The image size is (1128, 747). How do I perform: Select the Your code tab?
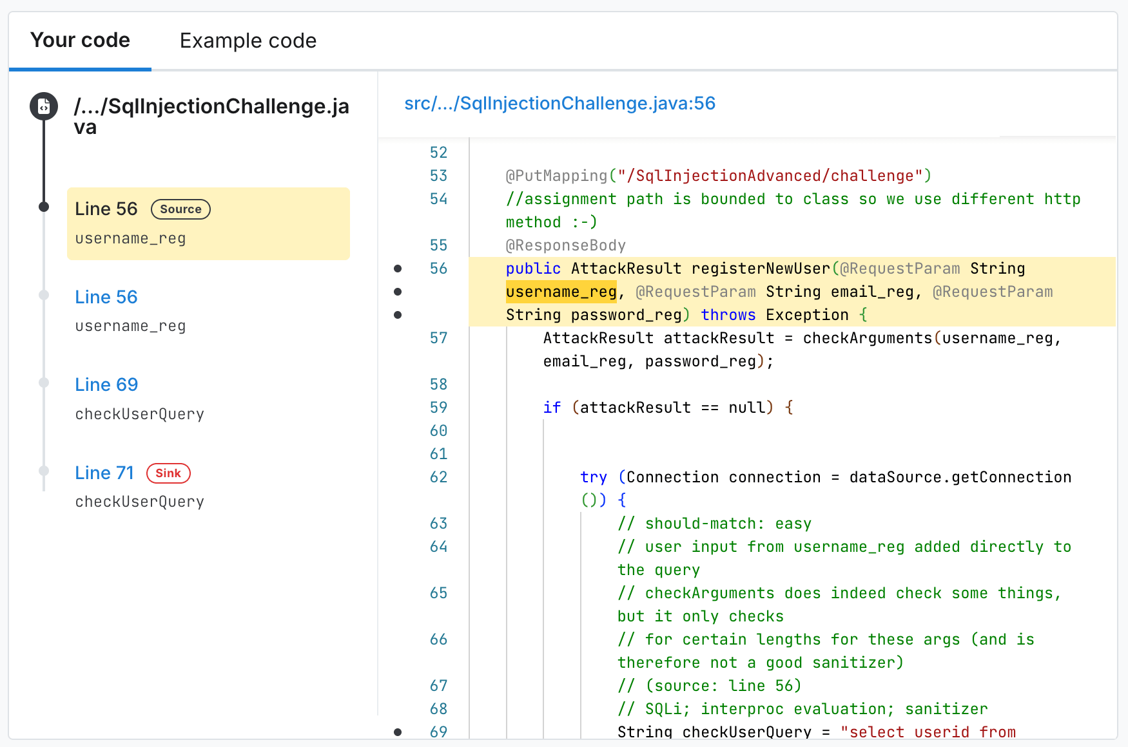[79, 40]
